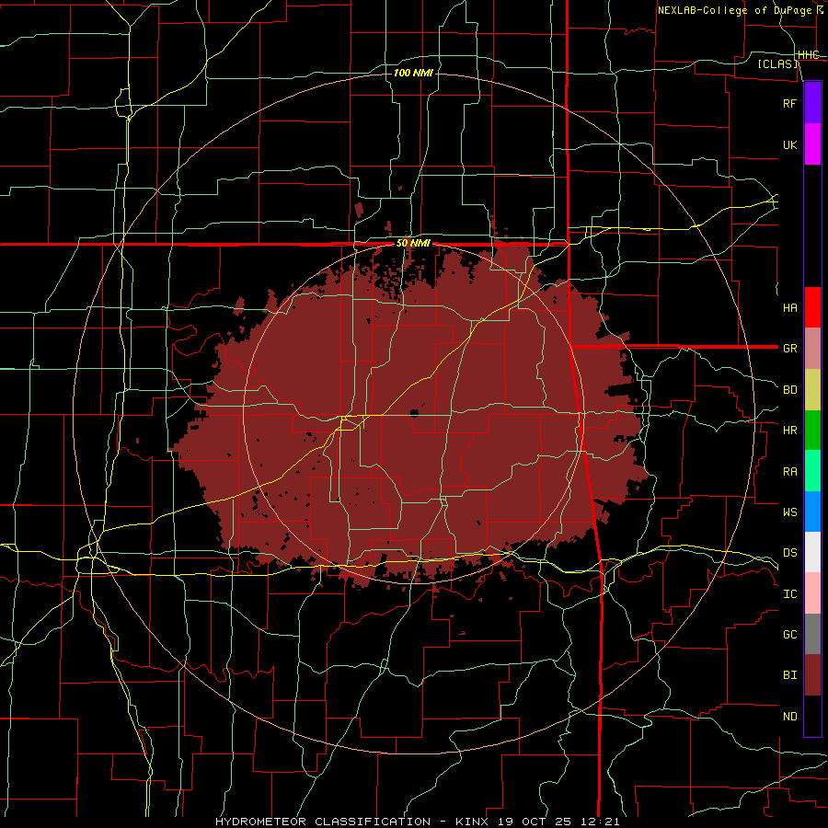Pick the HR green legend swatch
828x828 pixels.
[x=812, y=431]
